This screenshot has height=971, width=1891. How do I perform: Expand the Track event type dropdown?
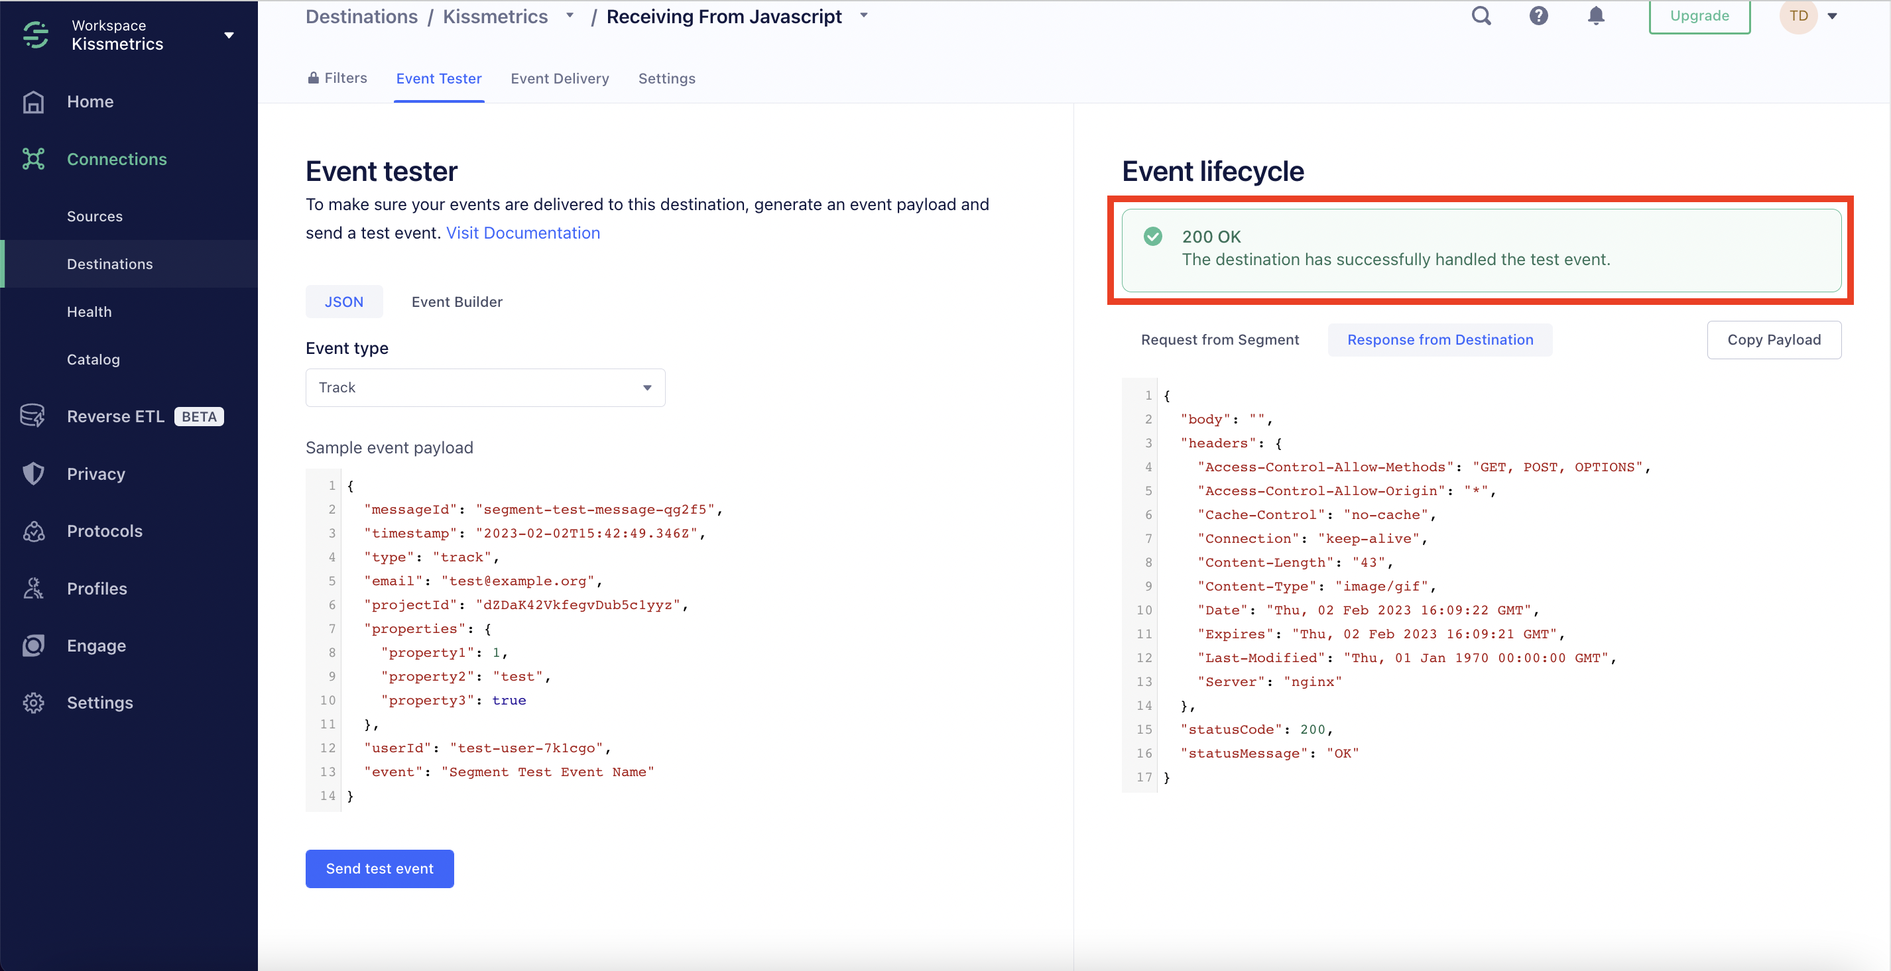tap(485, 388)
